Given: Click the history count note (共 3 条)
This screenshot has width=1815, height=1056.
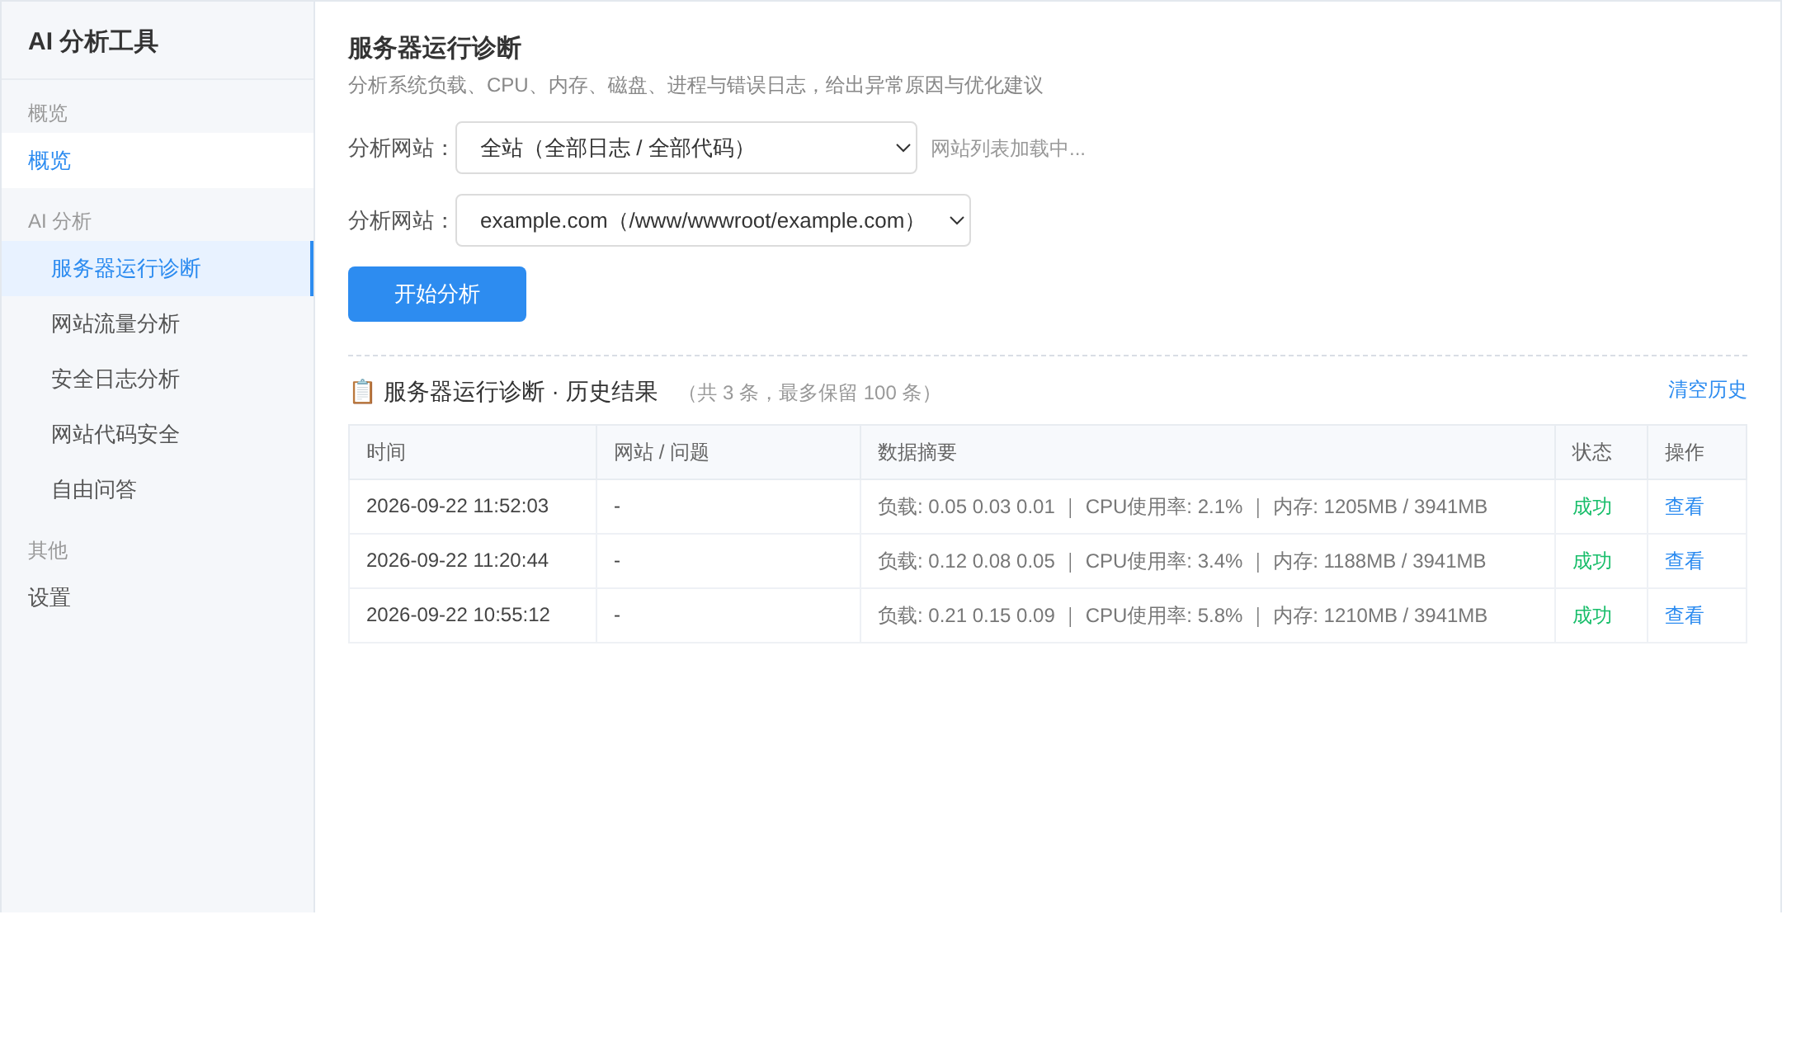Looking at the screenshot, I should pyautogui.click(x=810, y=393).
